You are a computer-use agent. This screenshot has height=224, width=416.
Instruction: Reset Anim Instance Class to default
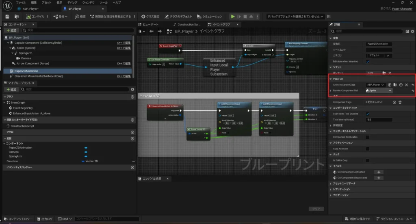click(413, 85)
